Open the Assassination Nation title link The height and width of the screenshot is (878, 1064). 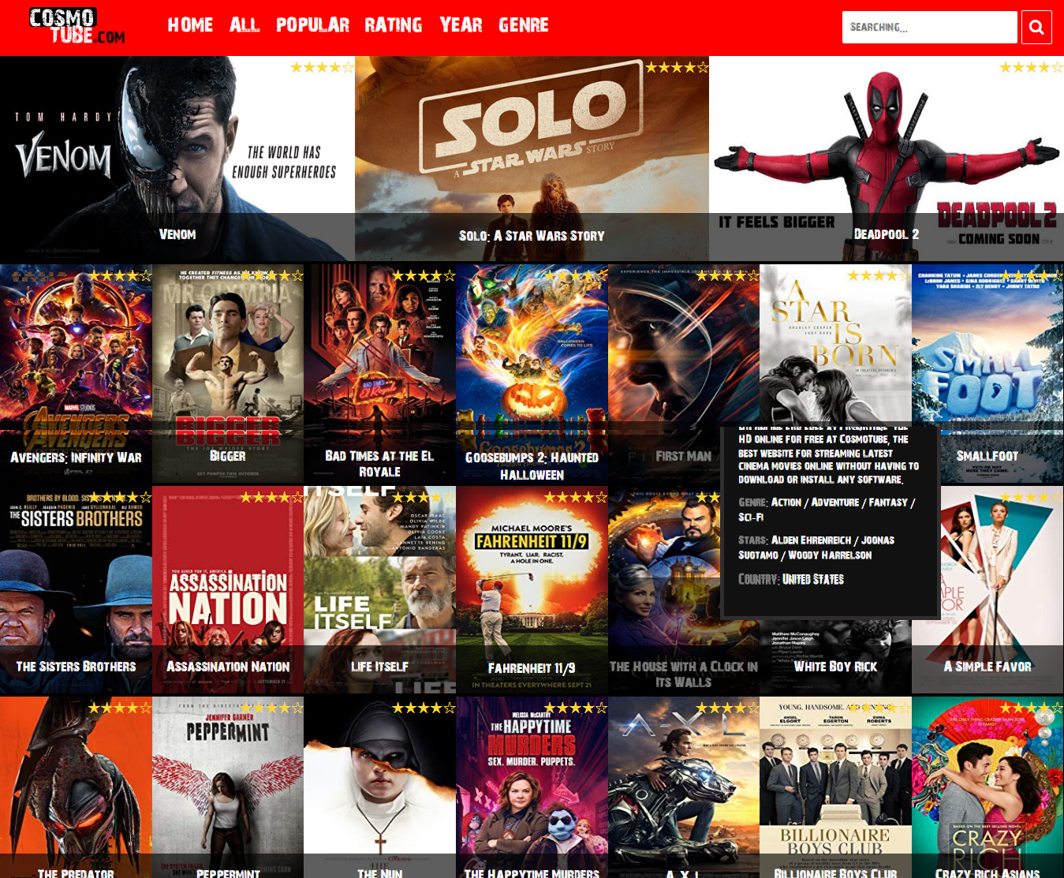point(228,667)
